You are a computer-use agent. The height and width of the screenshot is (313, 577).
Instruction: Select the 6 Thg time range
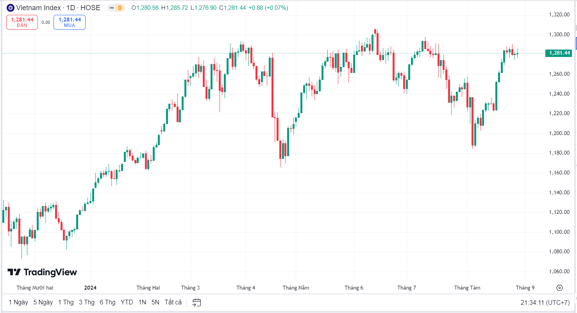[x=107, y=302]
